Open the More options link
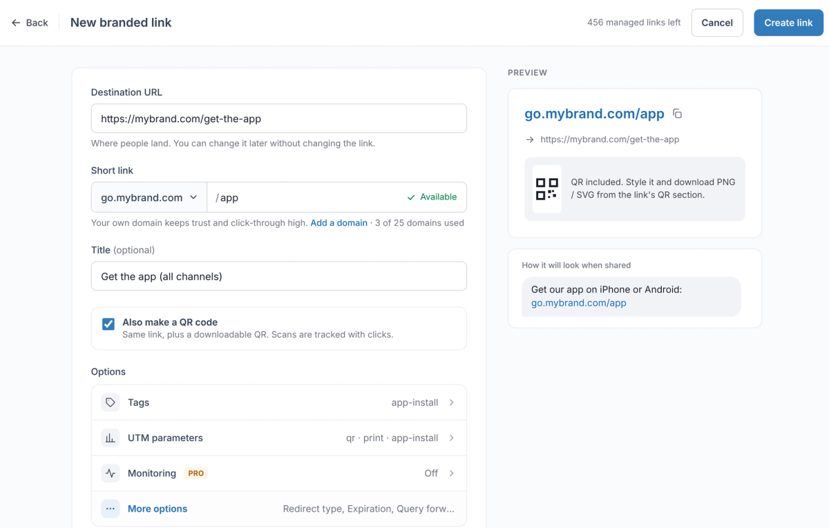 (x=158, y=509)
